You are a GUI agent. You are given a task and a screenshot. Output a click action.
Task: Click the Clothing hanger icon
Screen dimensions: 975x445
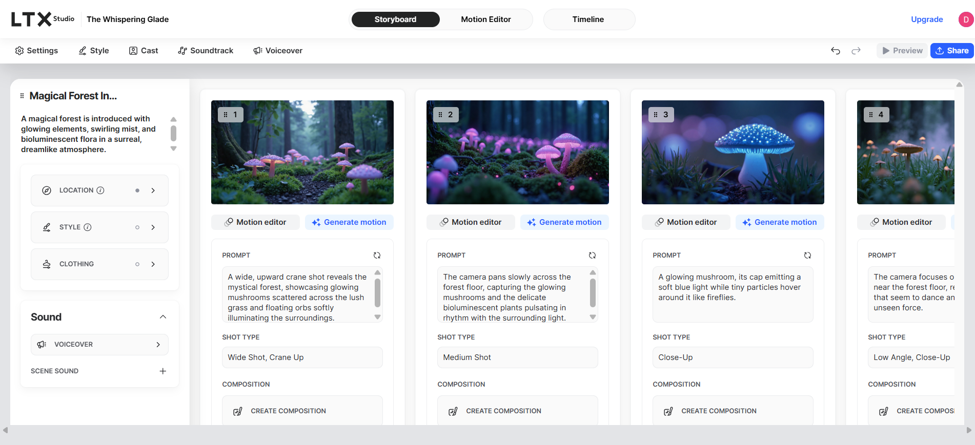point(47,264)
